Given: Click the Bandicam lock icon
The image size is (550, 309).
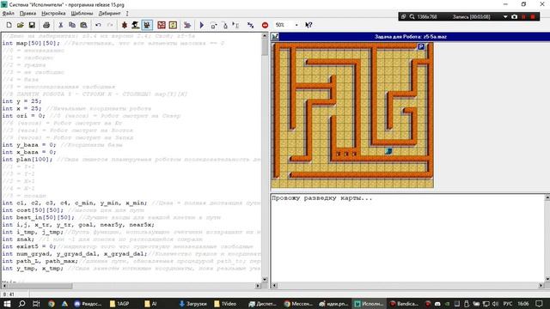Looking at the screenshot, I should (x=403, y=16).
